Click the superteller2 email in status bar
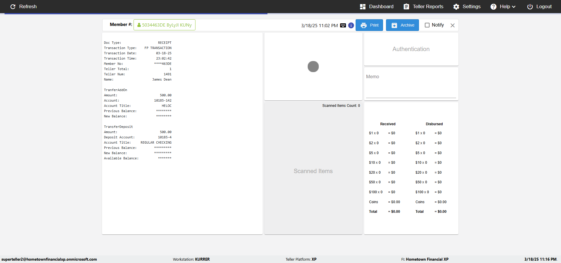This screenshot has height=263, width=561. pyautogui.click(x=49, y=259)
